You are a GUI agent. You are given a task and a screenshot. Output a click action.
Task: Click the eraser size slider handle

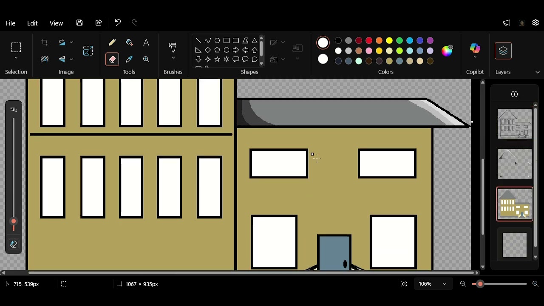[x=14, y=221]
